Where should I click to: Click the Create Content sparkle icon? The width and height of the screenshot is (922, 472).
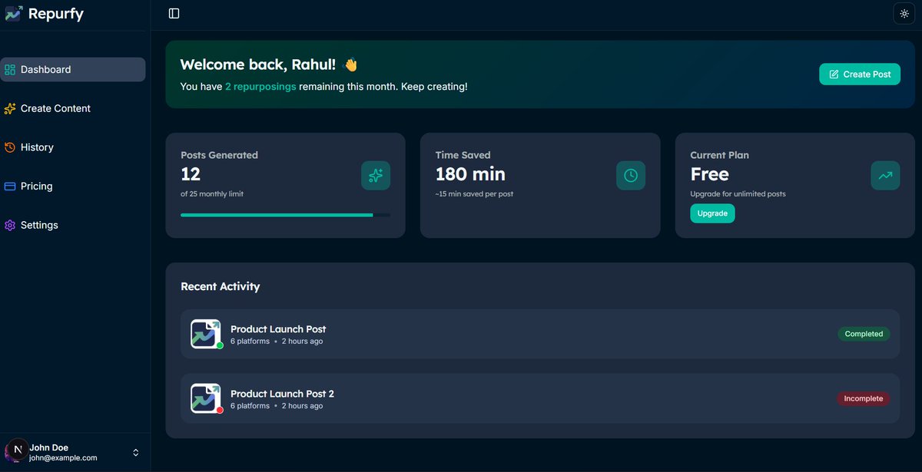(x=10, y=108)
